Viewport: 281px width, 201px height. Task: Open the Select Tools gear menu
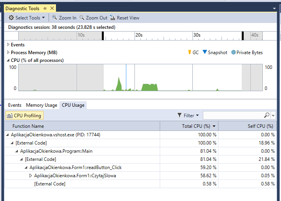[x=26, y=18]
